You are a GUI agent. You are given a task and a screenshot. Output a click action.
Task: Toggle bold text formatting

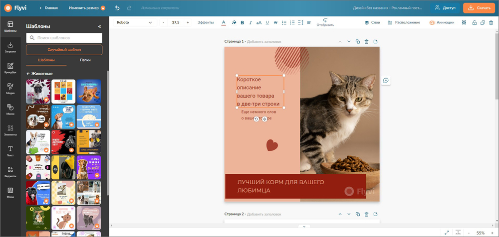click(243, 22)
